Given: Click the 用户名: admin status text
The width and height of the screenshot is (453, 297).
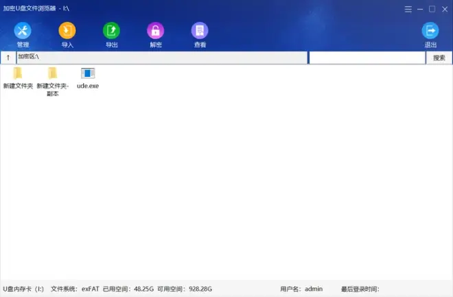Looking at the screenshot, I should coord(301,289).
